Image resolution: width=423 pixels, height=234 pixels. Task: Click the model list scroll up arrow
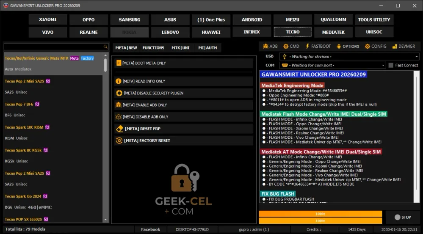coord(105,55)
